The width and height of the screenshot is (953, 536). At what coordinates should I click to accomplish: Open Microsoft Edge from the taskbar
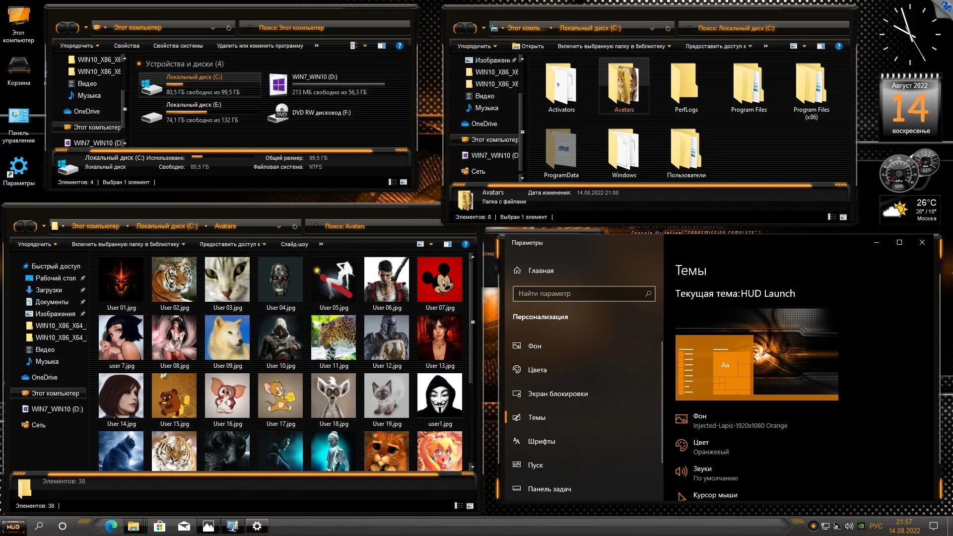(x=111, y=526)
